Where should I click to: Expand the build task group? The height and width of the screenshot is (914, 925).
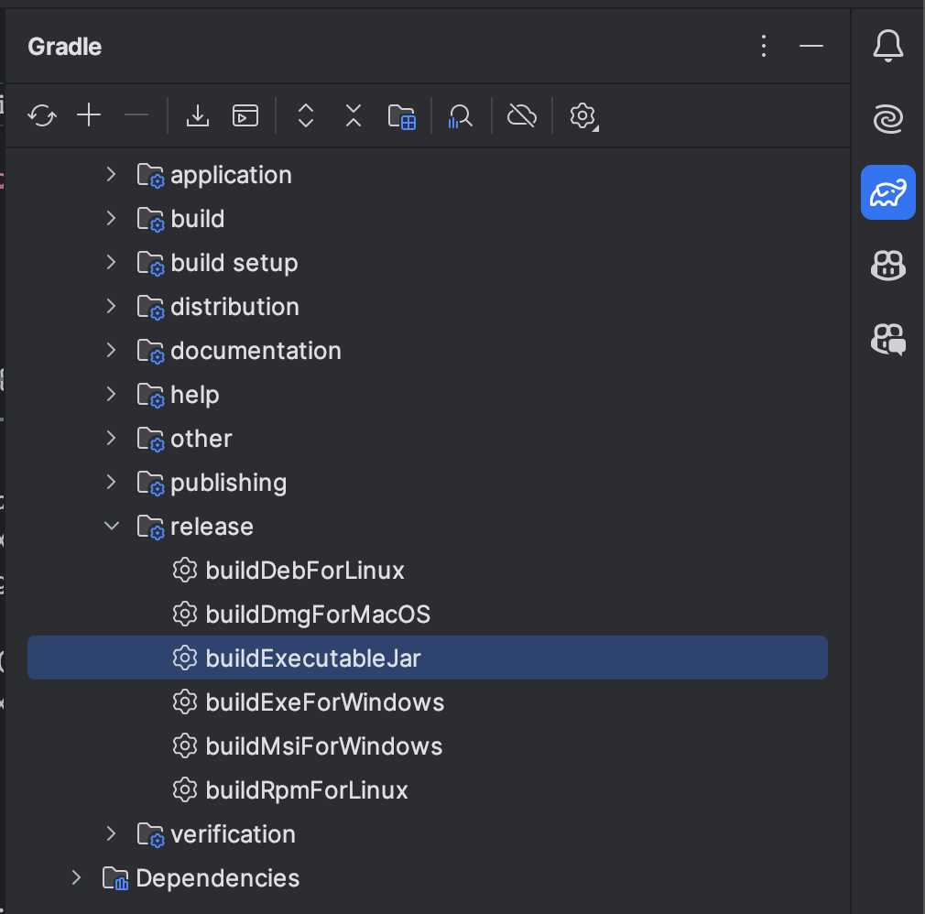112,218
